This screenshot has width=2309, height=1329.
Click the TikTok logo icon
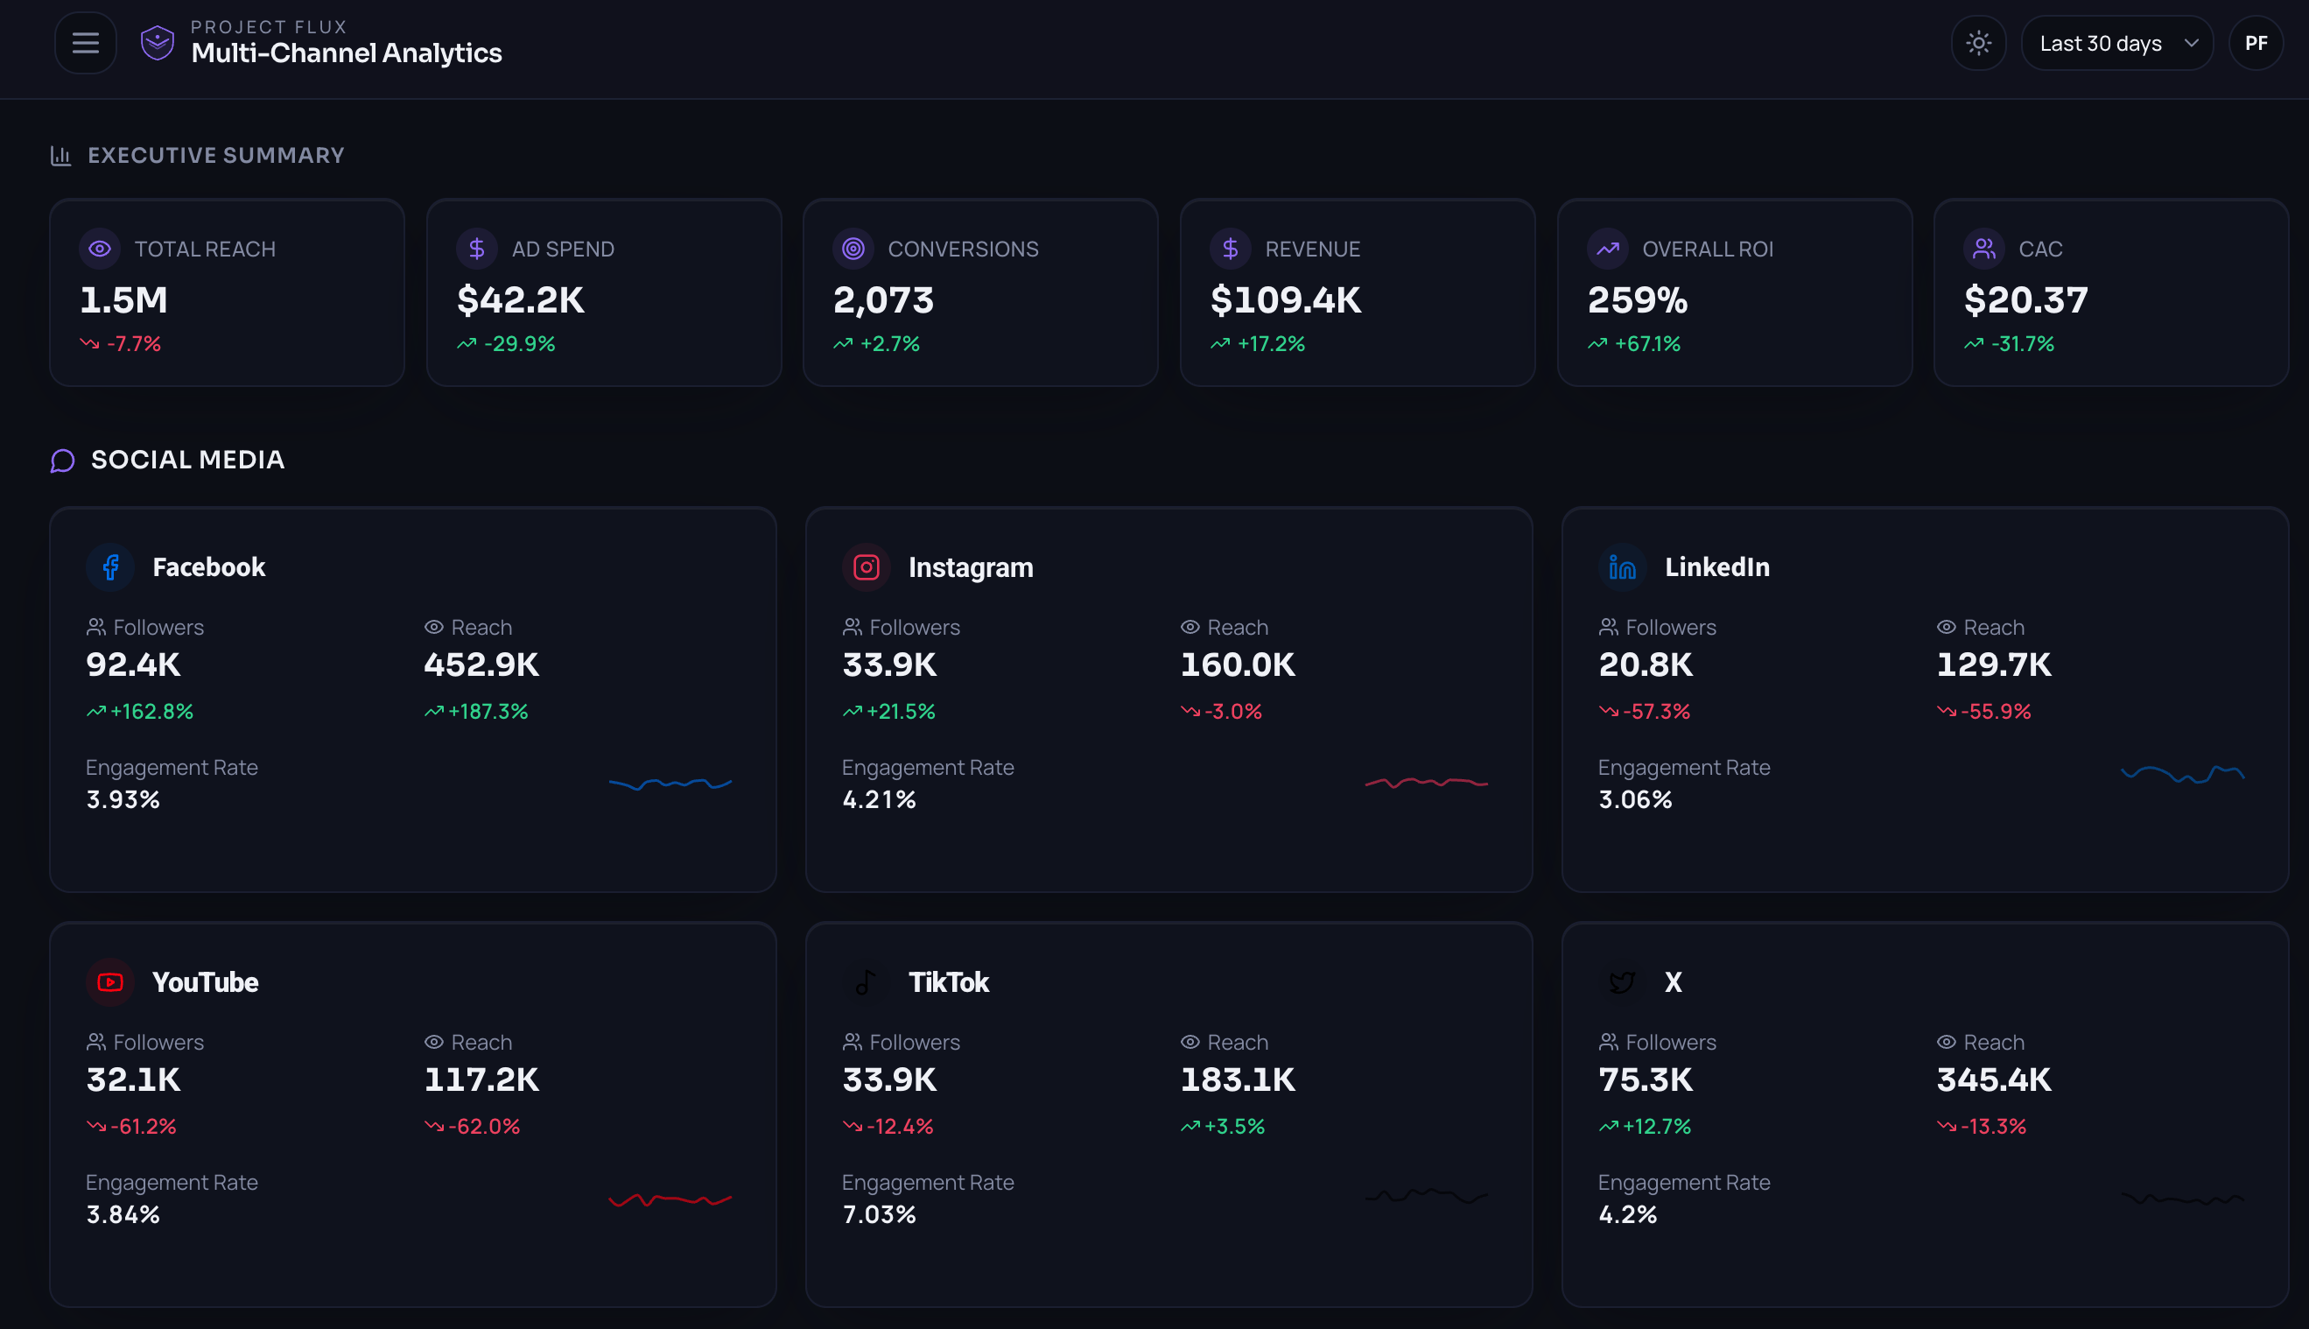click(x=866, y=982)
